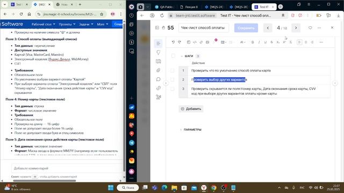Open File Explorer from taskbar
Screen dimensions: 344x193
pos(174,188)
